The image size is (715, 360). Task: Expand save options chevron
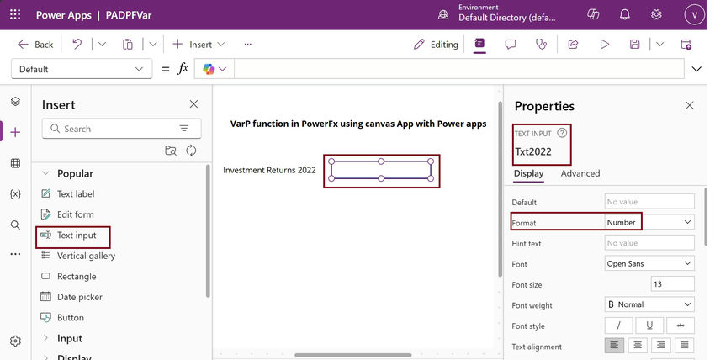659,45
